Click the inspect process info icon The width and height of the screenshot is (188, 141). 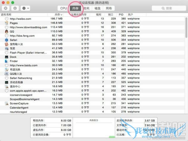15,8
